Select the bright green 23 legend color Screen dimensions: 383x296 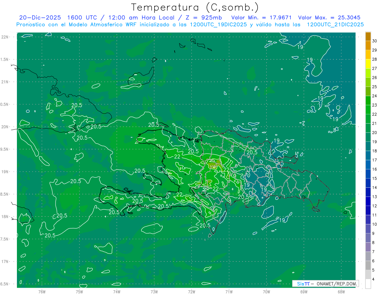[x=368, y=101]
